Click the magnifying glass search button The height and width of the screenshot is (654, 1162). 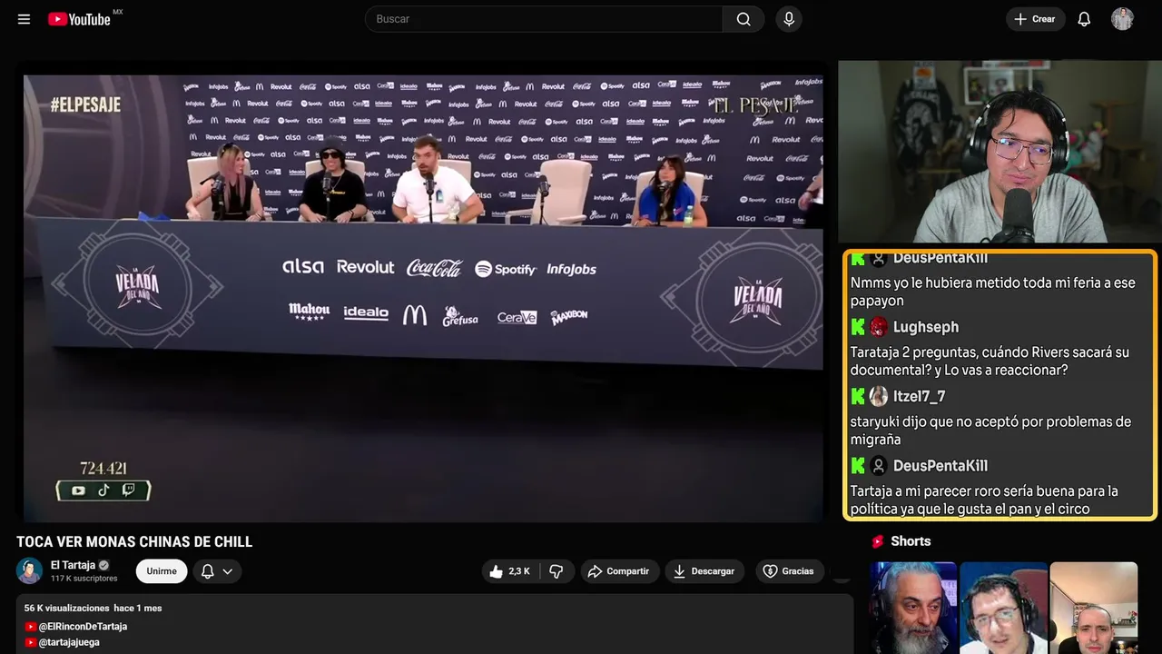point(743,19)
